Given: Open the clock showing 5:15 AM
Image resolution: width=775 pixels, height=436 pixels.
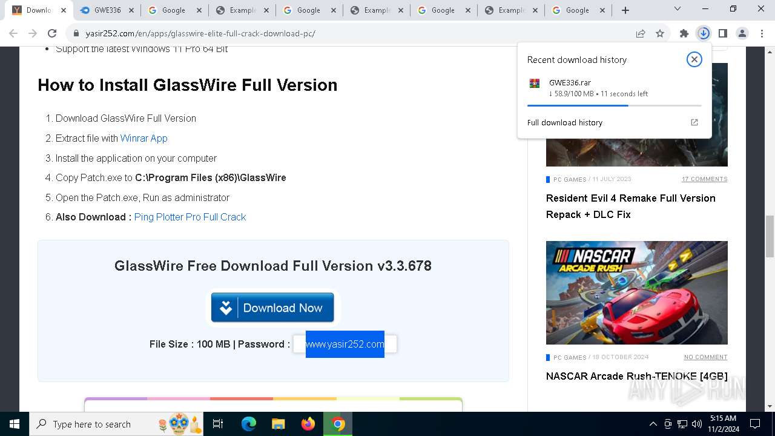Looking at the screenshot, I should tap(723, 424).
